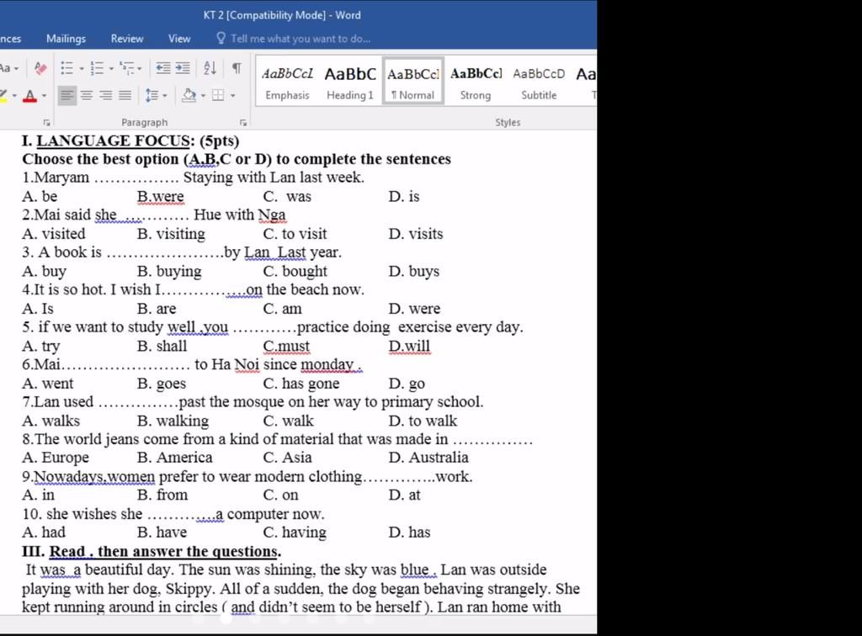Open font color dropdown arrow

point(45,96)
